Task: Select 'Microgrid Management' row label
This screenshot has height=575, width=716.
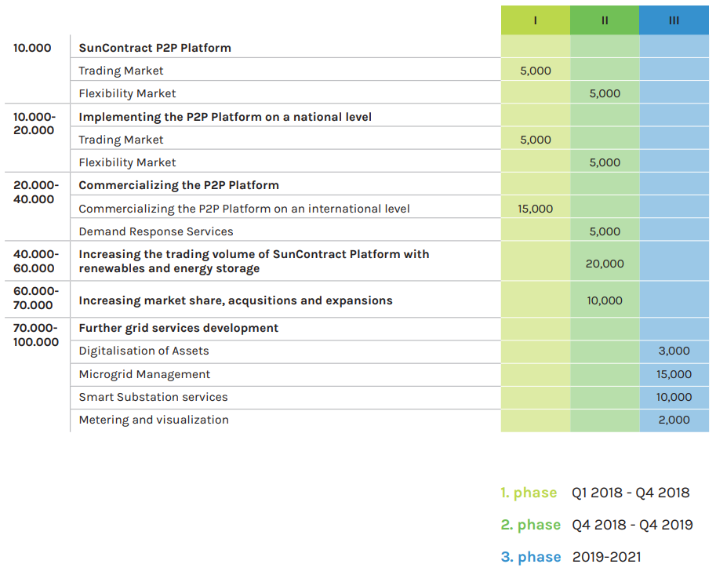Action: point(144,374)
